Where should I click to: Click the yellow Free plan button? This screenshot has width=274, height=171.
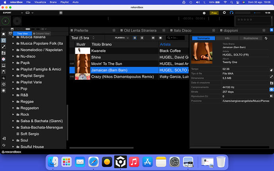coord(214,13)
